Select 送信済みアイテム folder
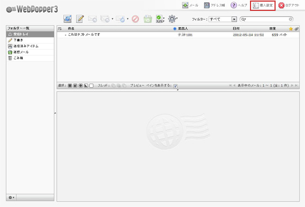 point(30,46)
